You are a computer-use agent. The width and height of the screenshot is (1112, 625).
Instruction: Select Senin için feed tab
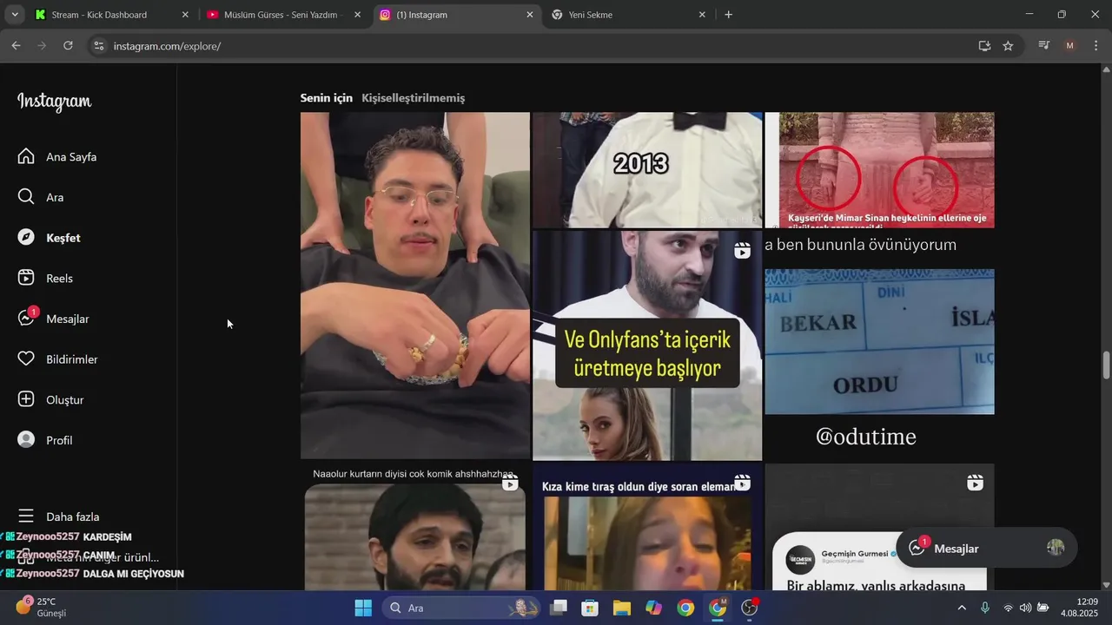[327, 98]
